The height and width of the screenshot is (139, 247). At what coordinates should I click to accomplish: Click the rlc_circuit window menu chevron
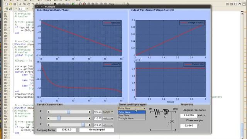coord(37,7)
